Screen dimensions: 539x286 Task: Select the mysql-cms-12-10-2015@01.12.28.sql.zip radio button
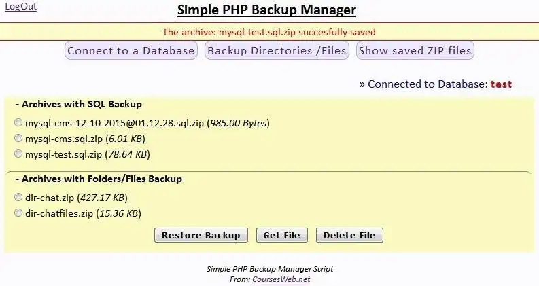tap(18, 124)
